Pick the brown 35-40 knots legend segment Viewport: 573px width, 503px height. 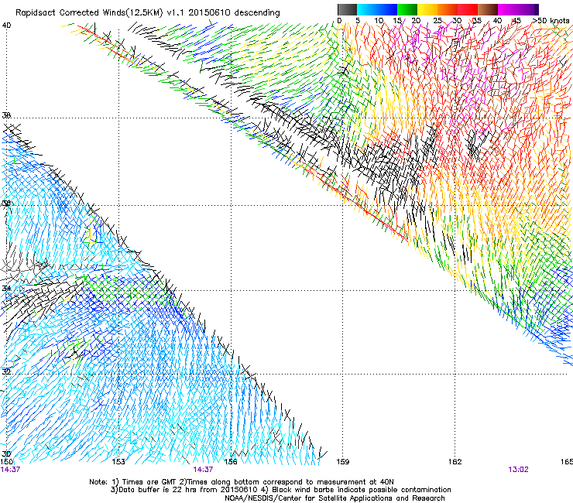(x=488, y=9)
